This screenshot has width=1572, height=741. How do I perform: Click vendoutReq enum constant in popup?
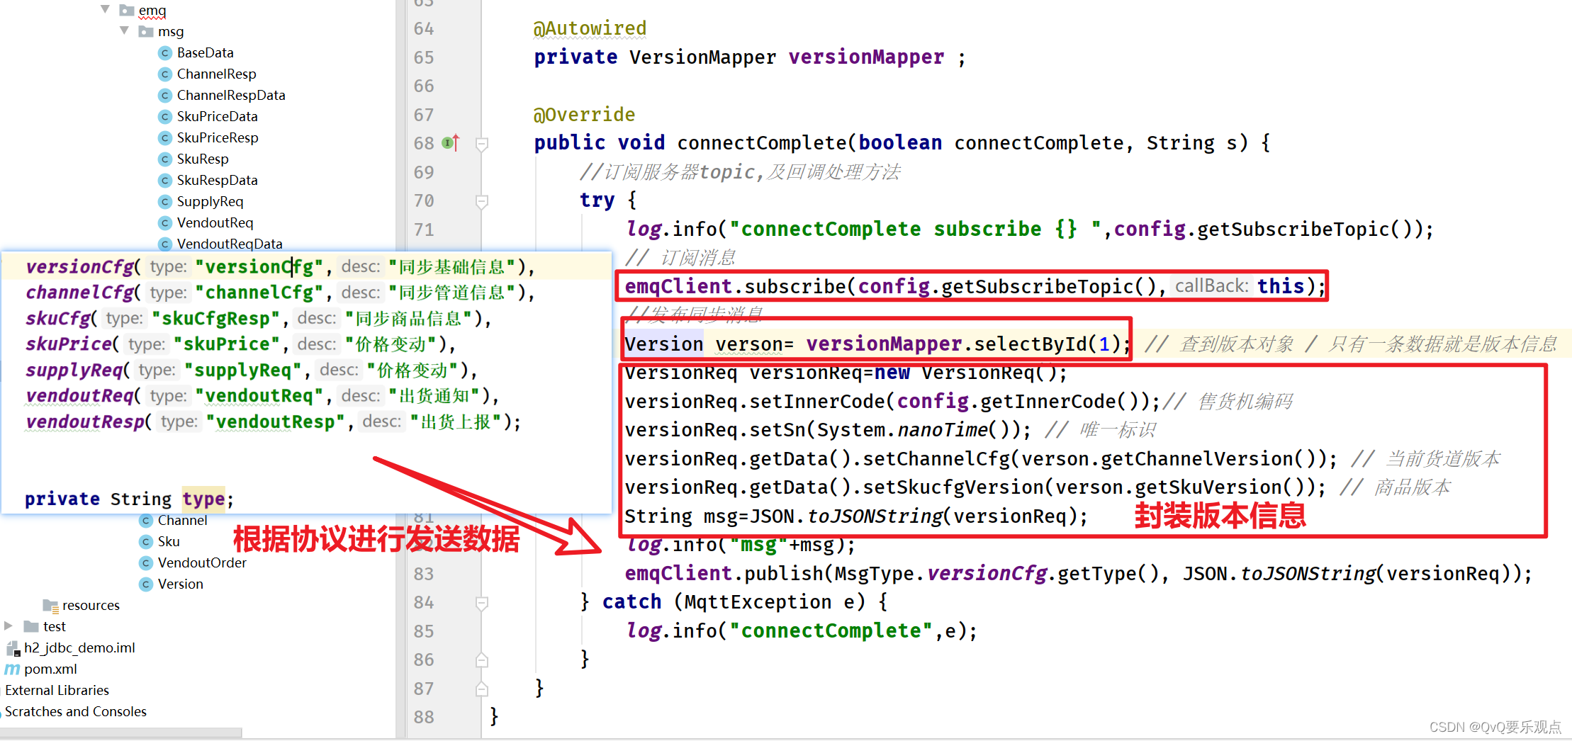pos(79,395)
